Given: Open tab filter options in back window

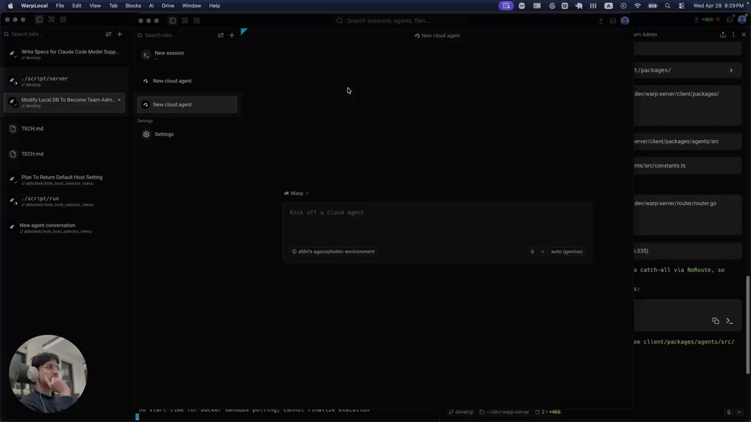Looking at the screenshot, I should 108,34.
